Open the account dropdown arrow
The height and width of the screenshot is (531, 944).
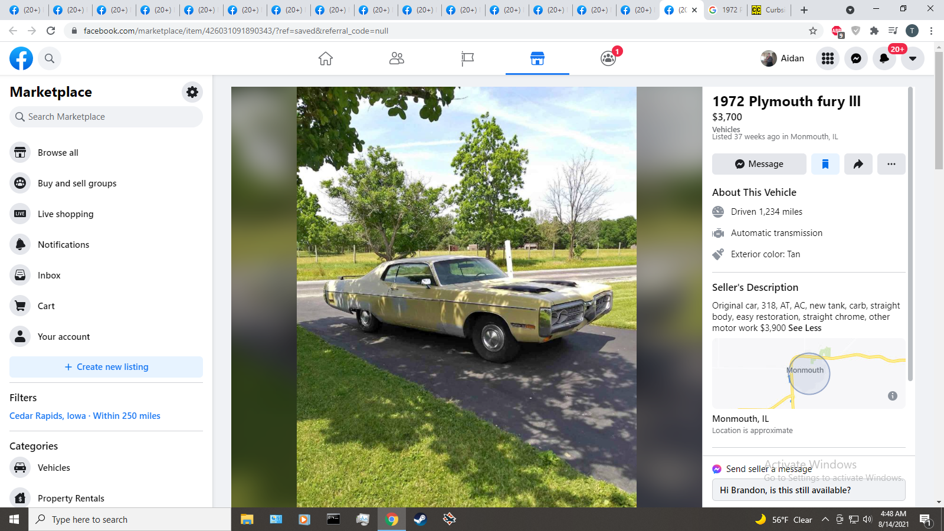click(x=913, y=58)
